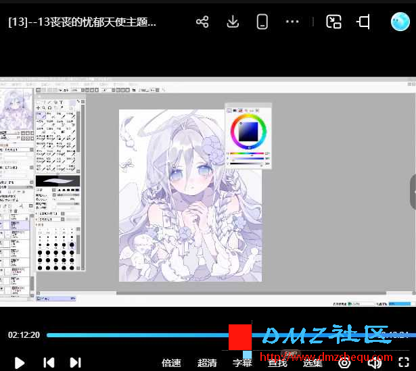The width and height of the screenshot is (416, 371).
Task: Pick a shade in the blue color square
Action: pyautogui.click(x=248, y=132)
